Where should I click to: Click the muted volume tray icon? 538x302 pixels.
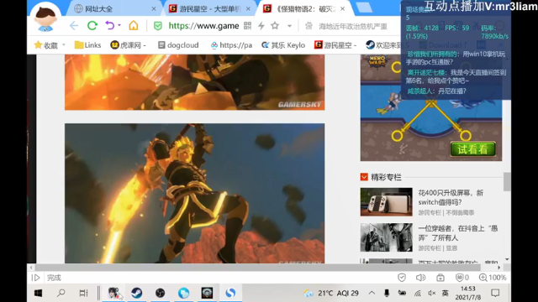[431, 293]
